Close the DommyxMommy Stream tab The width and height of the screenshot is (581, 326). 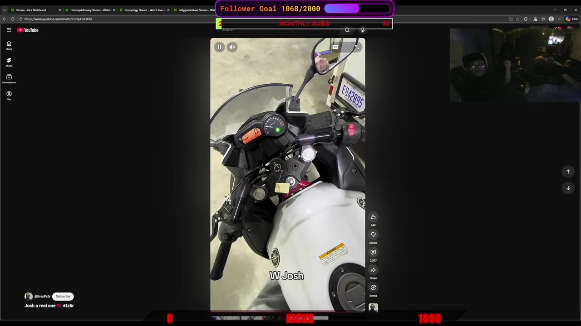[114, 10]
